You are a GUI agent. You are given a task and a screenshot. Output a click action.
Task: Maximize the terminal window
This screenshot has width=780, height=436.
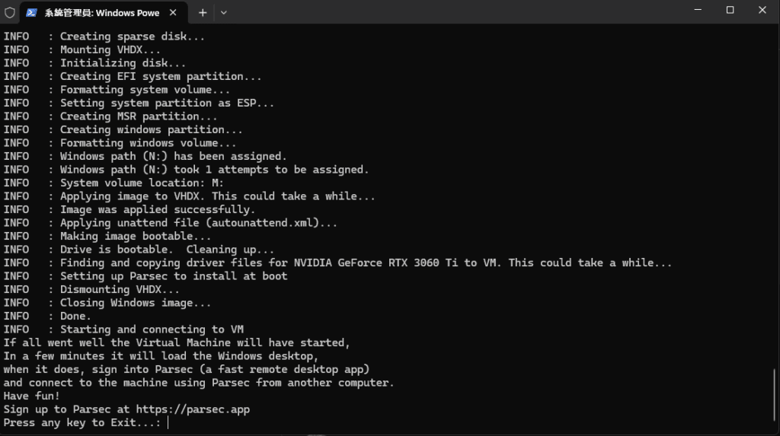point(730,10)
